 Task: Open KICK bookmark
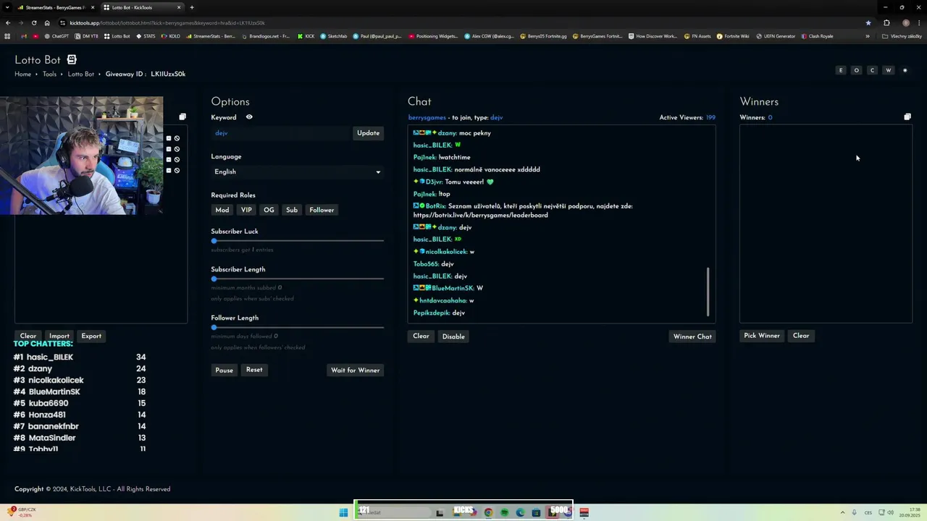tap(306, 36)
